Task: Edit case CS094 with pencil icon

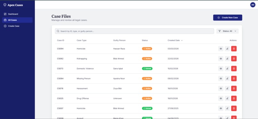Action: pos(227,49)
